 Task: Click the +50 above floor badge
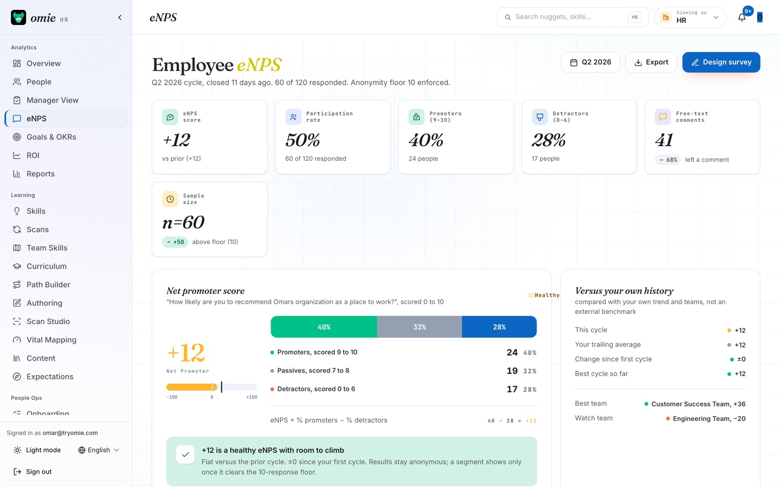tap(175, 242)
